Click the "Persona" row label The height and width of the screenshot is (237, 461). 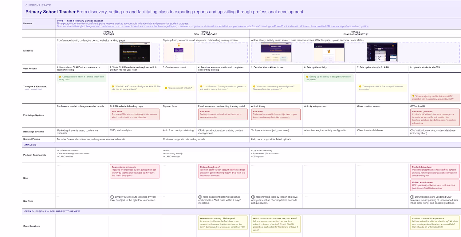(28, 23)
